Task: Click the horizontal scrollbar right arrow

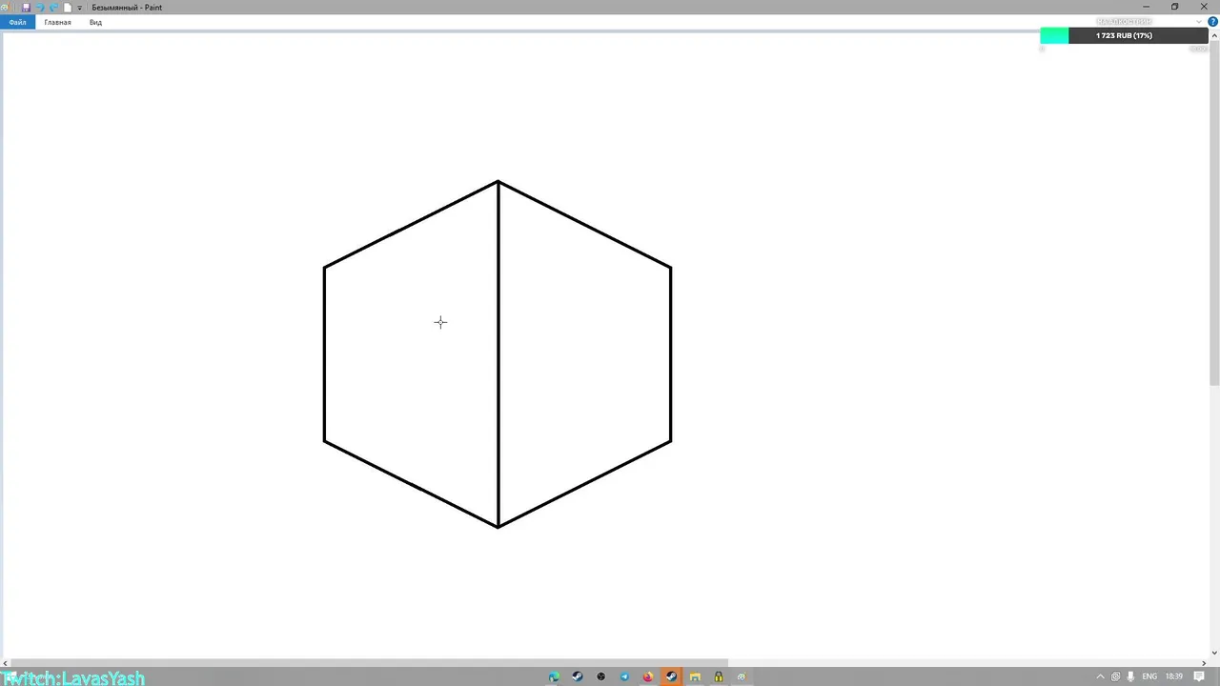Action: 1203,663
